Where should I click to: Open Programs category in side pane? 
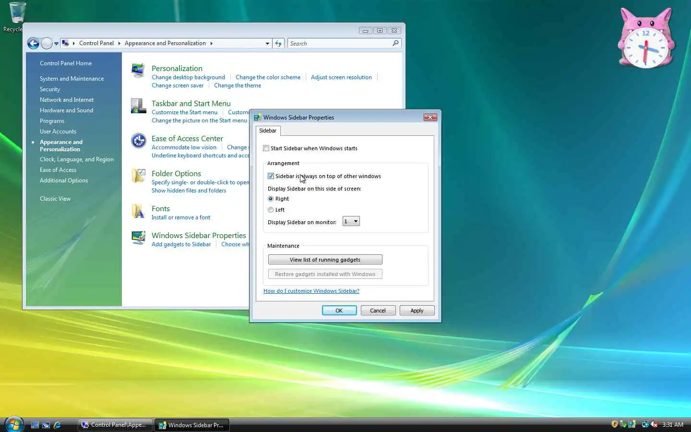point(52,121)
